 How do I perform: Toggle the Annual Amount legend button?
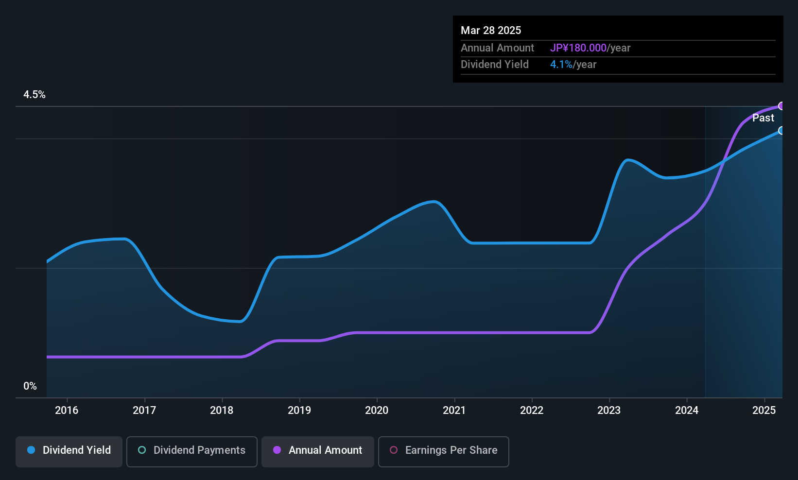click(318, 451)
